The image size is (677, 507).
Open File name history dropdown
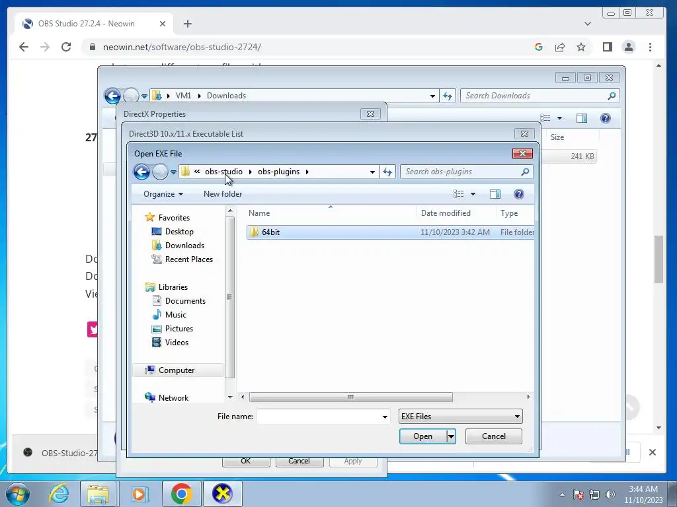coord(385,417)
